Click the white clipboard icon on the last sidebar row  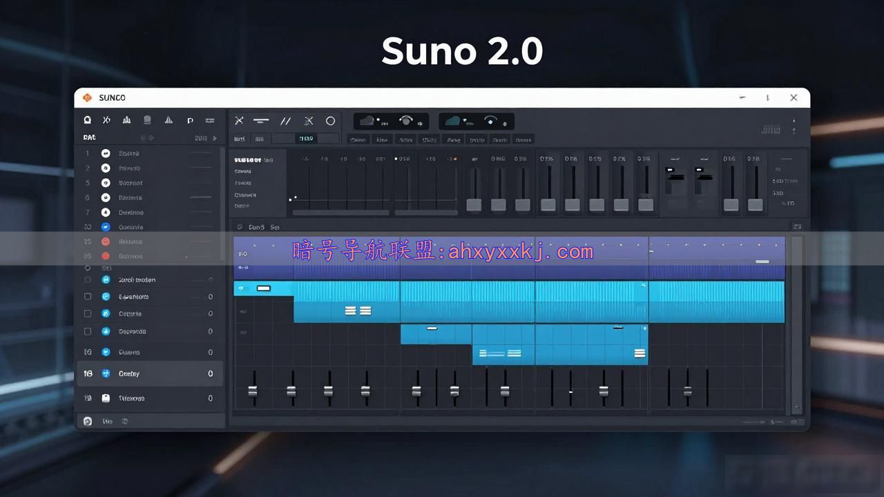[x=106, y=398]
